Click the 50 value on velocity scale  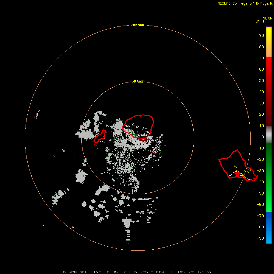pyautogui.click(x=262, y=81)
